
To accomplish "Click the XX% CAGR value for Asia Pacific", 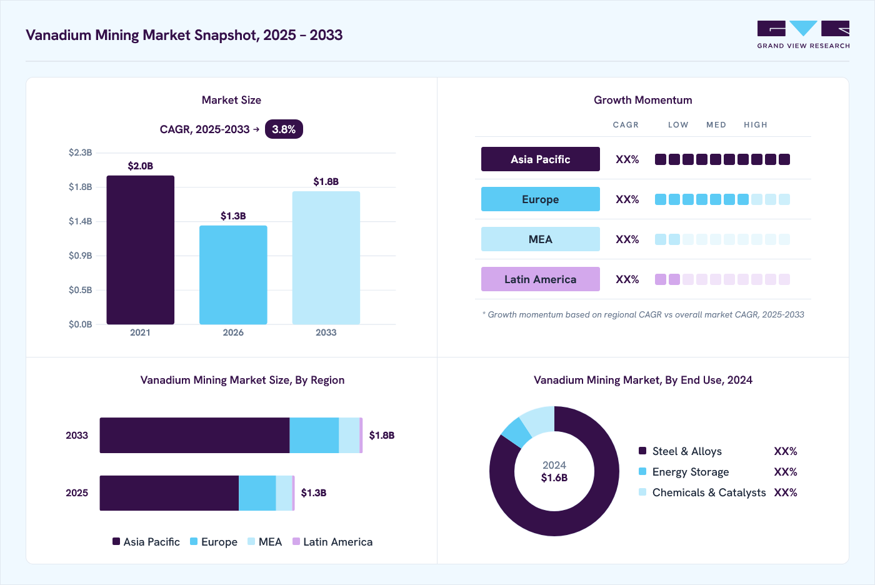I will pyautogui.click(x=627, y=159).
